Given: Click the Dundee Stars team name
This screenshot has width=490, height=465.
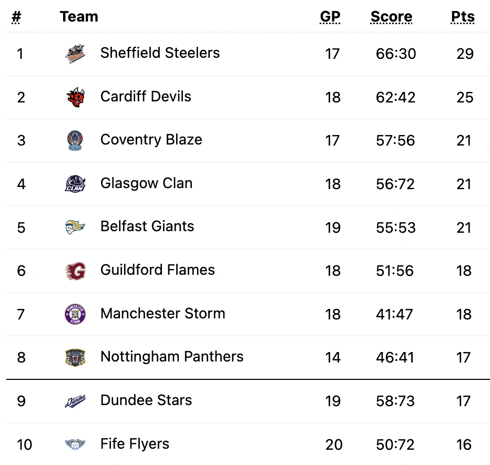Looking at the screenshot, I should coord(146,400).
